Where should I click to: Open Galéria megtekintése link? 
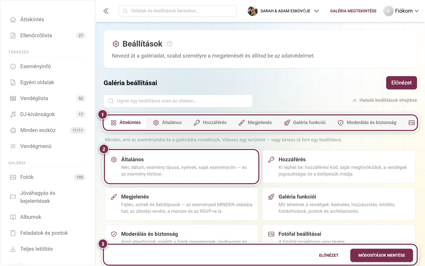pyautogui.click(x=353, y=11)
